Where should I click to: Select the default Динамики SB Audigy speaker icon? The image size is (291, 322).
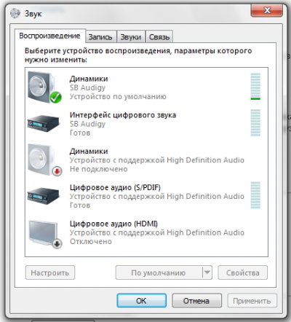point(44,87)
